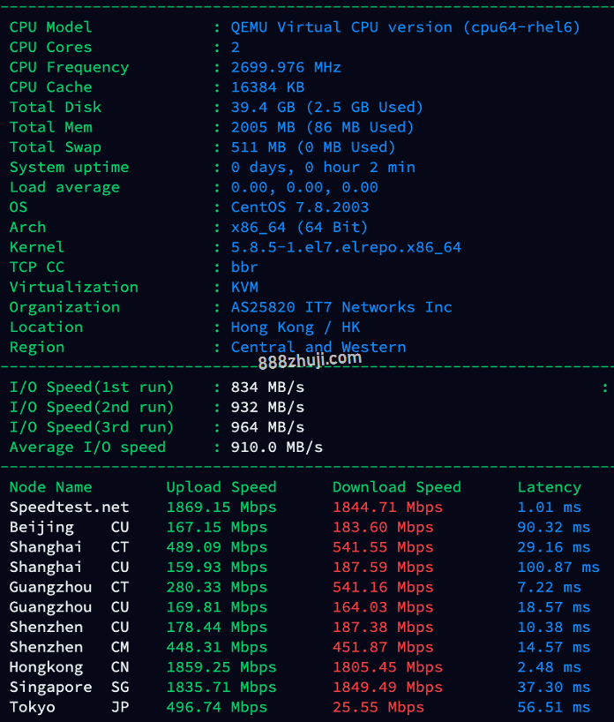
Task: Select the CentOS 7.8.2003 OS value
Action: click(300, 207)
